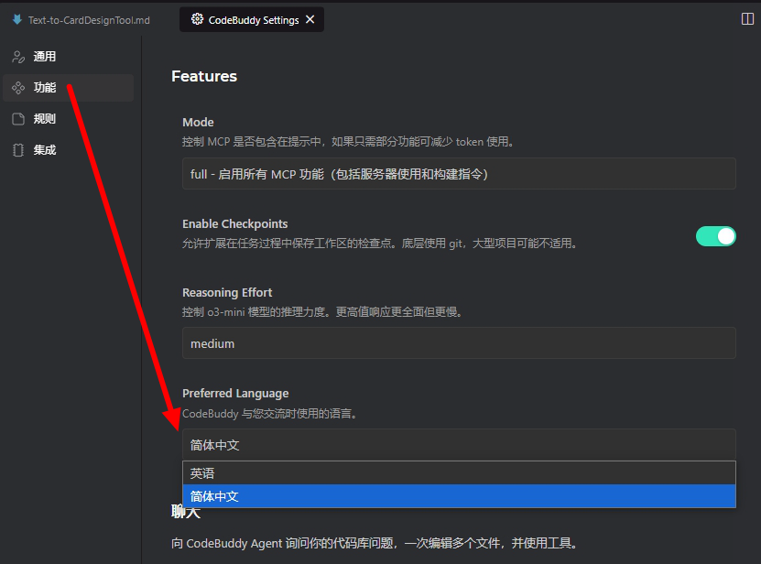Click the Reasoning Effort label

[227, 293]
